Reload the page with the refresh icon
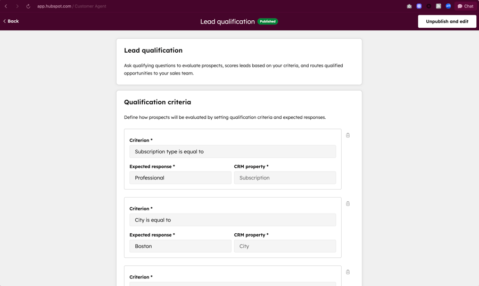The image size is (479, 286). click(28, 6)
